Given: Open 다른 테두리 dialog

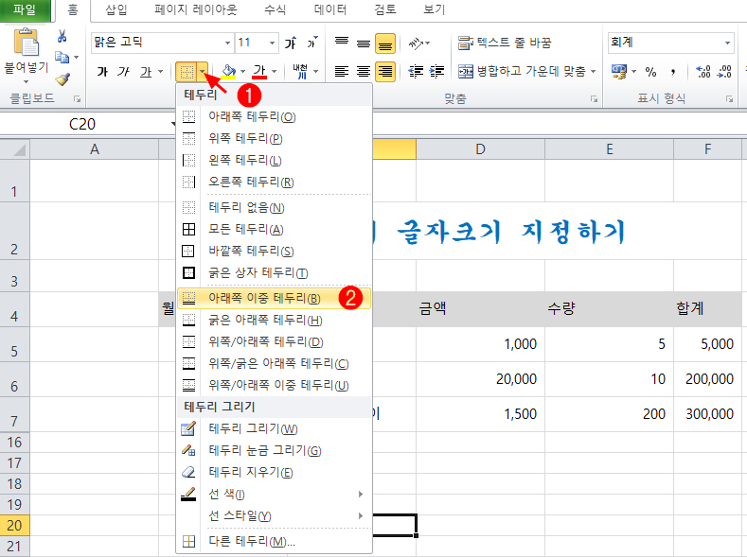Looking at the screenshot, I should (274, 541).
